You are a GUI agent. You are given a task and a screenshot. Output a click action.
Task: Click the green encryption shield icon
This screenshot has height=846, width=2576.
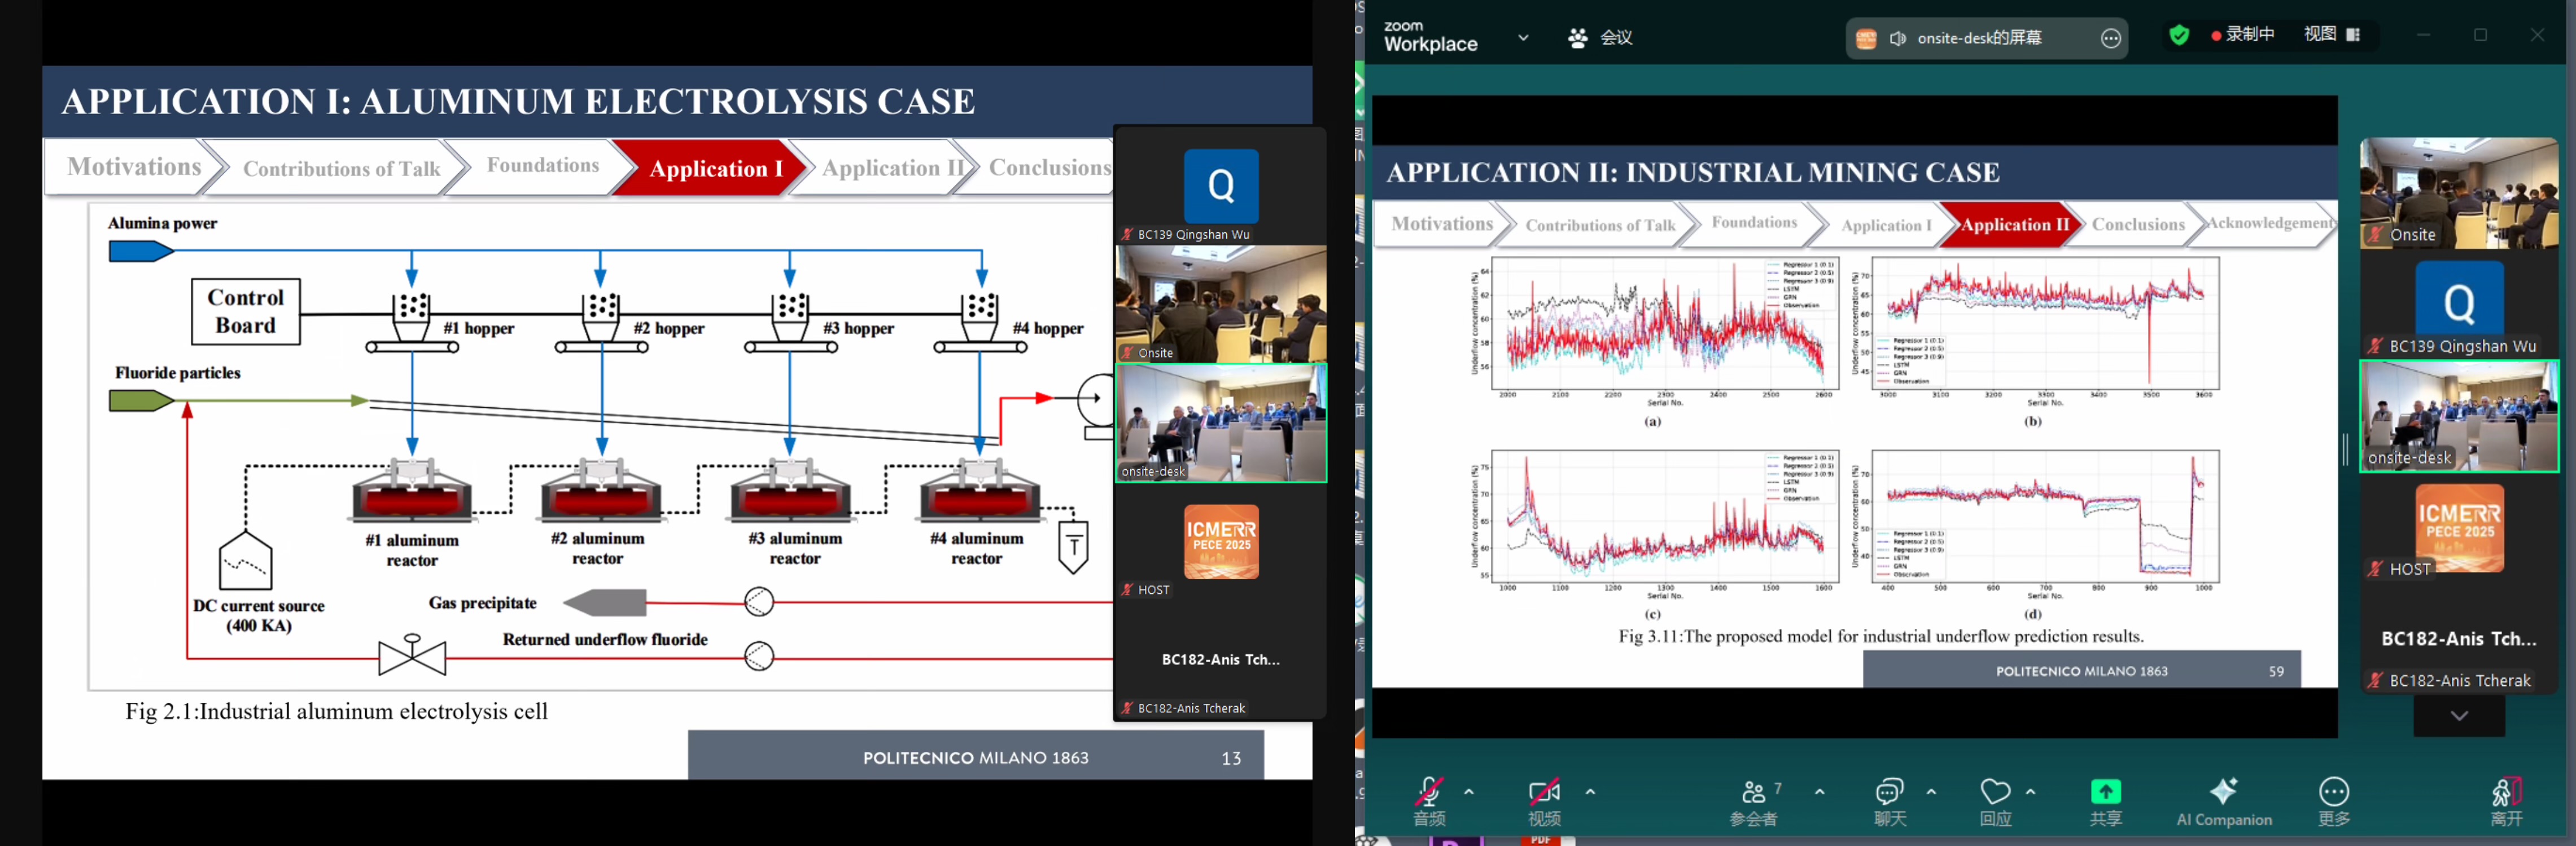[2179, 36]
